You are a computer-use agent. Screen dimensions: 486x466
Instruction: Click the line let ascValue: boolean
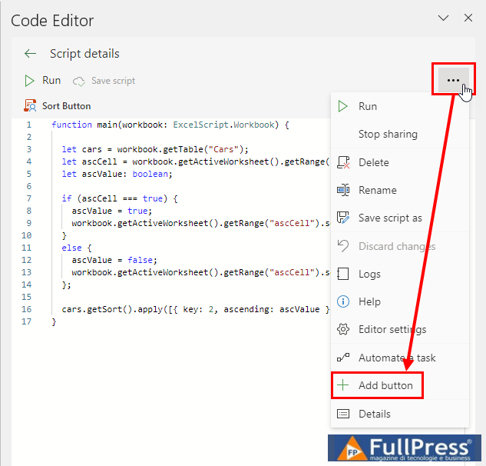(x=117, y=174)
